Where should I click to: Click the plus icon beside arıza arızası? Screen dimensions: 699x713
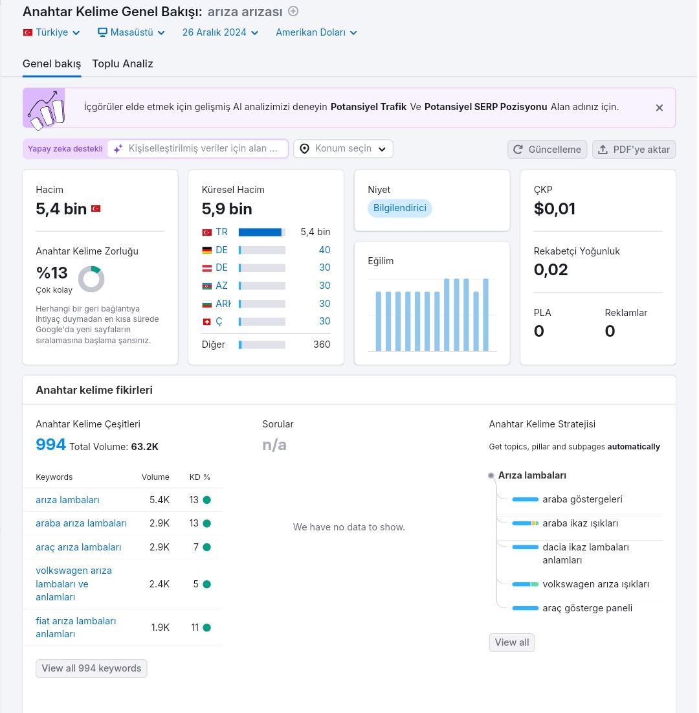pyautogui.click(x=294, y=12)
